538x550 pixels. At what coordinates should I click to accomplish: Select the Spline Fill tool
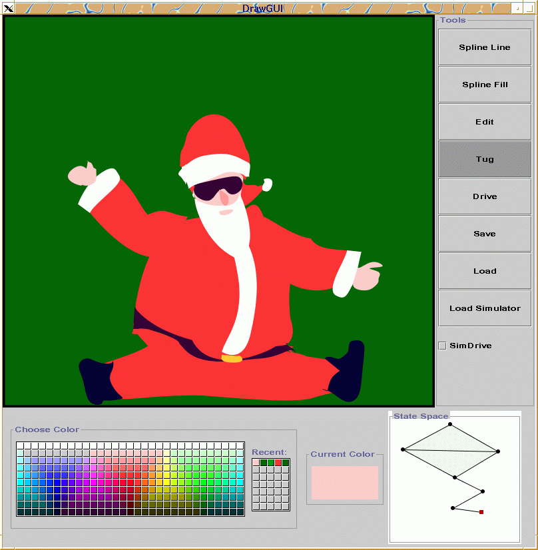tap(485, 85)
